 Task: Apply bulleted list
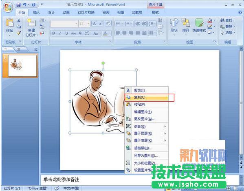[119, 24]
